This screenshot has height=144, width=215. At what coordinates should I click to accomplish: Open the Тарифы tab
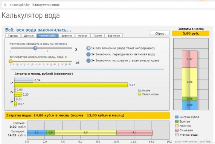(x=13, y=36)
